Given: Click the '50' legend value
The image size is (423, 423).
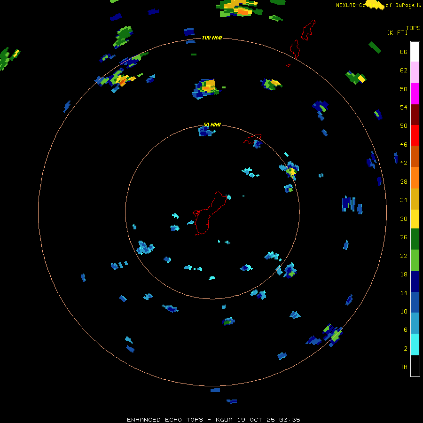Looking at the screenshot, I should (404, 125).
